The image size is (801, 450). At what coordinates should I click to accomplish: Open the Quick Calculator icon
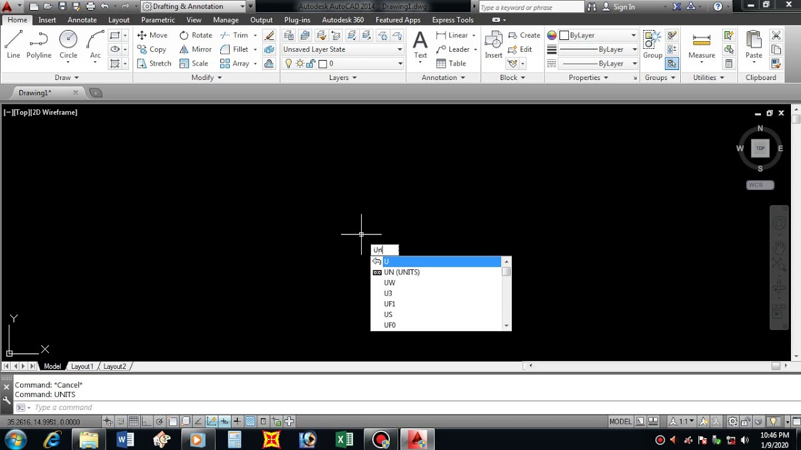click(x=729, y=63)
